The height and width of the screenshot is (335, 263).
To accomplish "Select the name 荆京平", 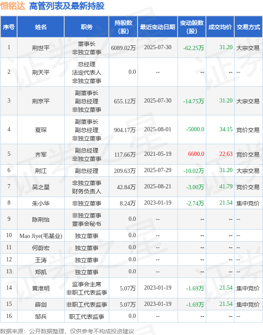I will [40, 101].
